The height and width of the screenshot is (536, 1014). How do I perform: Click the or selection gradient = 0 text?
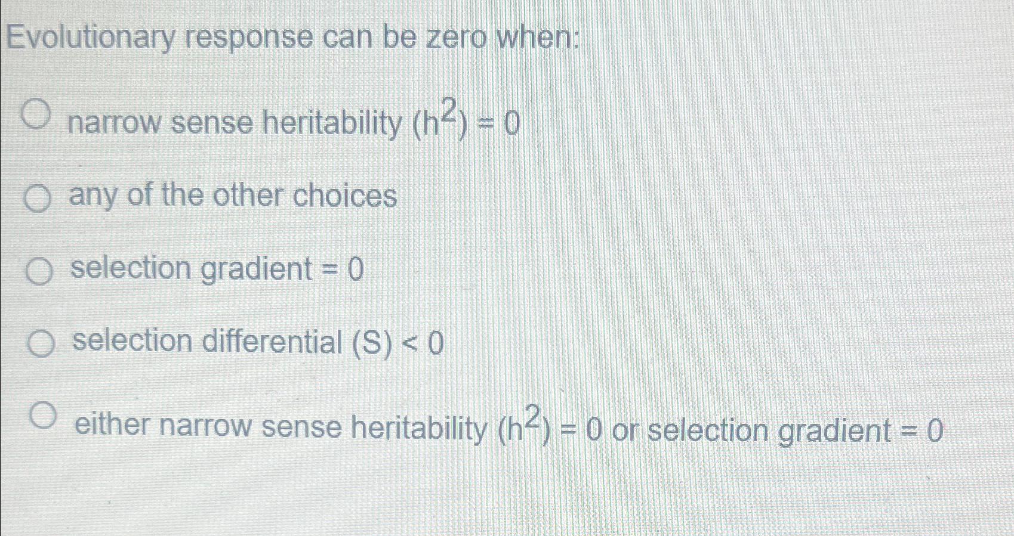[x=776, y=427]
